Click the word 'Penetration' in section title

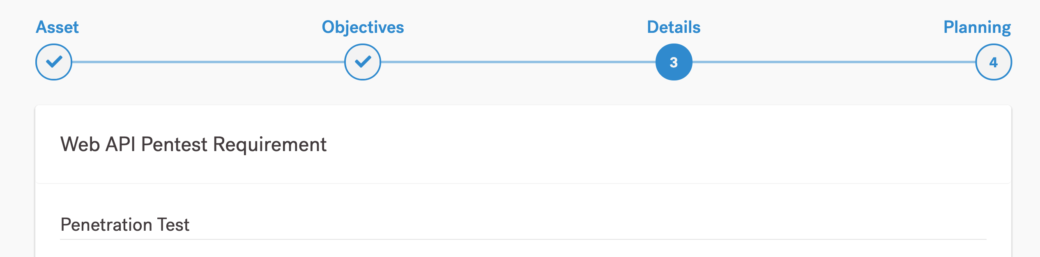click(106, 225)
